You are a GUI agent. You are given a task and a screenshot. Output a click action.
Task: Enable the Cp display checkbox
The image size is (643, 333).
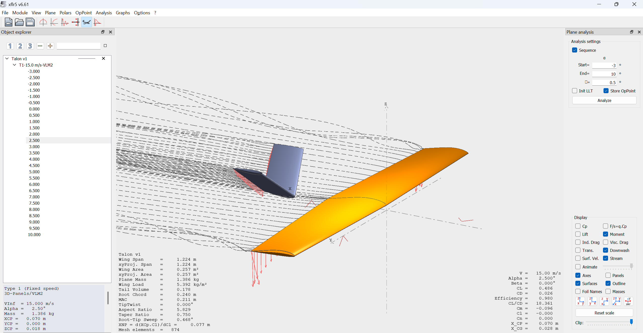pyautogui.click(x=578, y=226)
